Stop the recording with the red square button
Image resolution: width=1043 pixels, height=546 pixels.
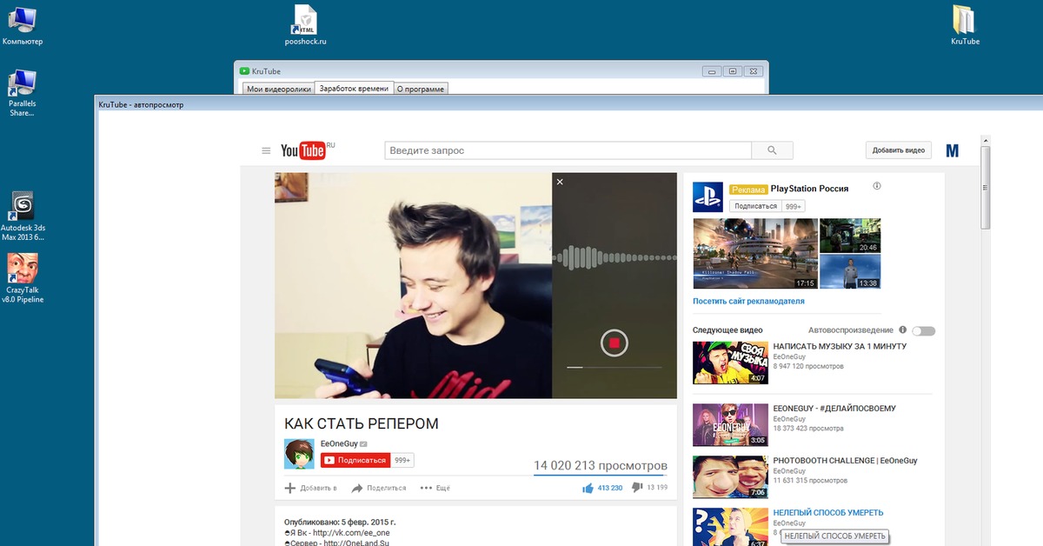(614, 343)
